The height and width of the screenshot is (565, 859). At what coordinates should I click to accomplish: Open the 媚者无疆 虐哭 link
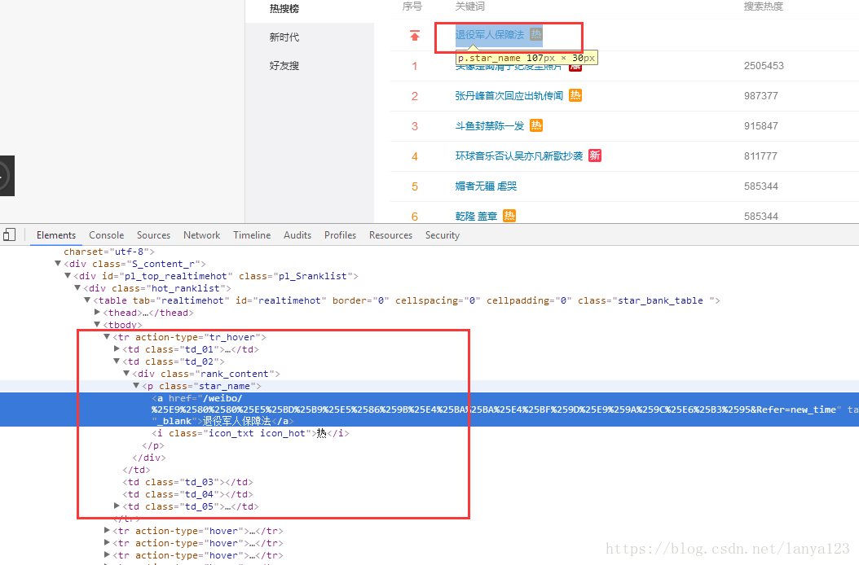(x=486, y=186)
